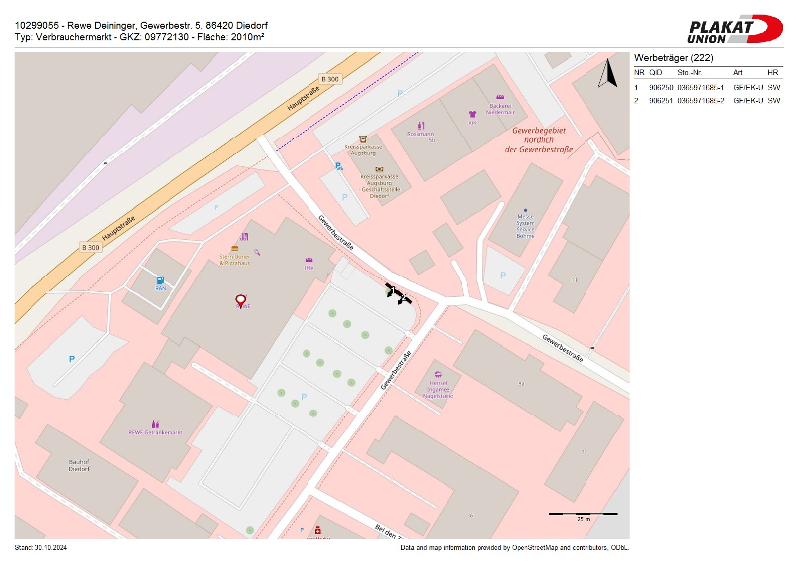Click the red REWE location pin
Viewport: 800px width, 566px height.
click(x=241, y=301)
